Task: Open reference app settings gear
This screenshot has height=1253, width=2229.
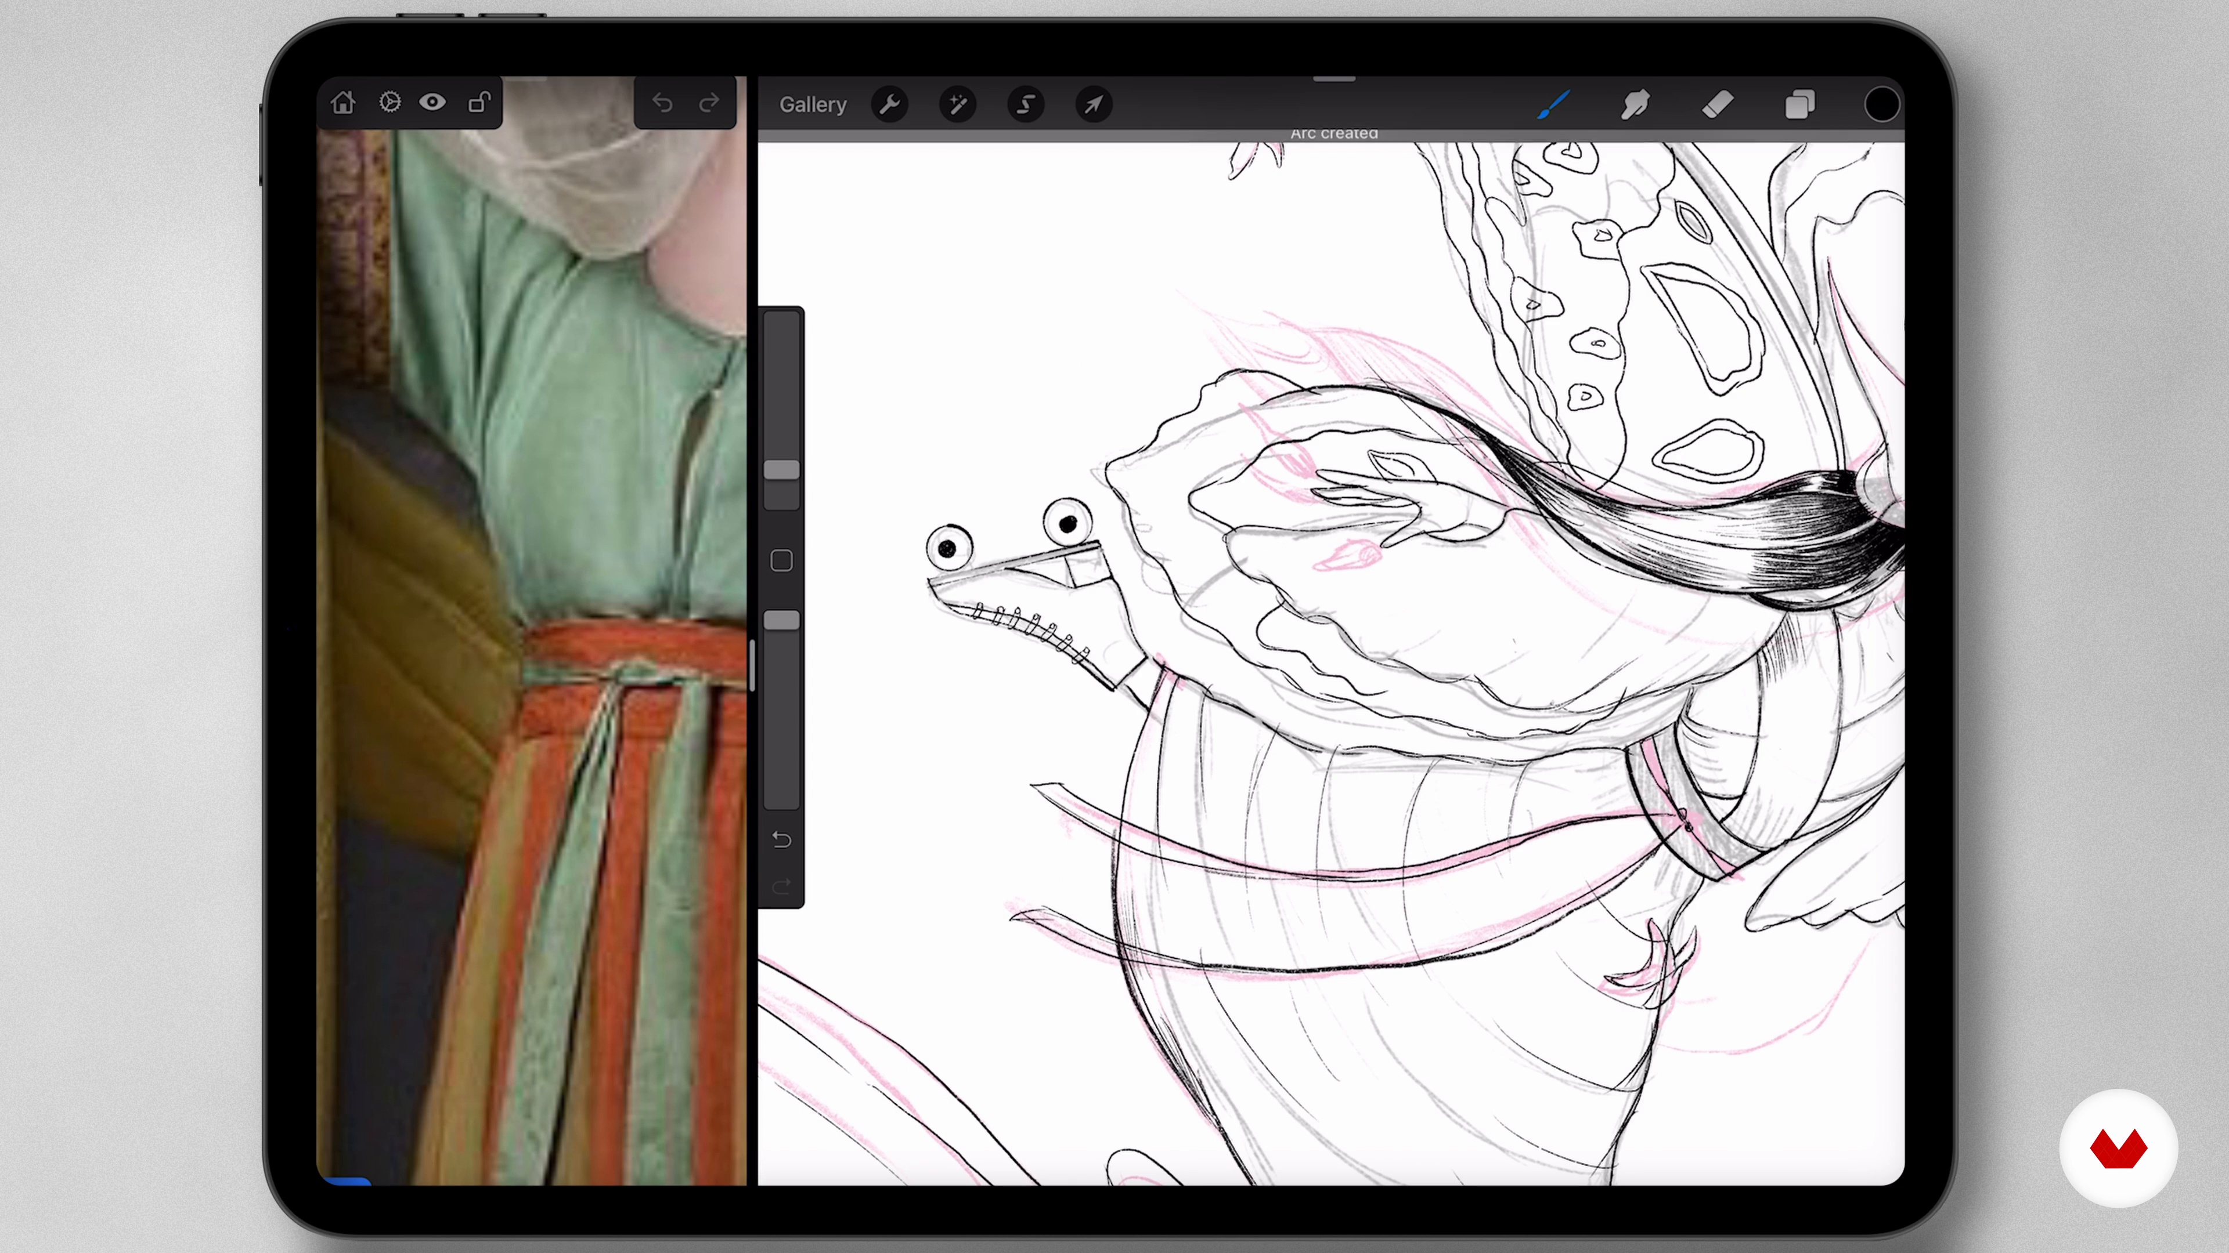Action: (x=389, y=103)
